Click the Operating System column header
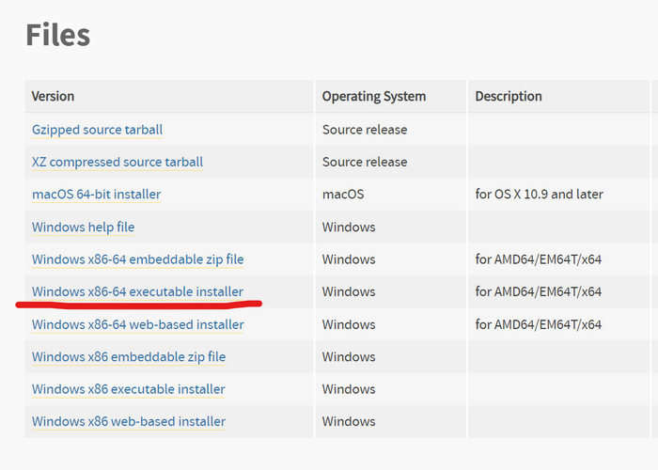The image size is (658, 470). [x=373, y=96]
